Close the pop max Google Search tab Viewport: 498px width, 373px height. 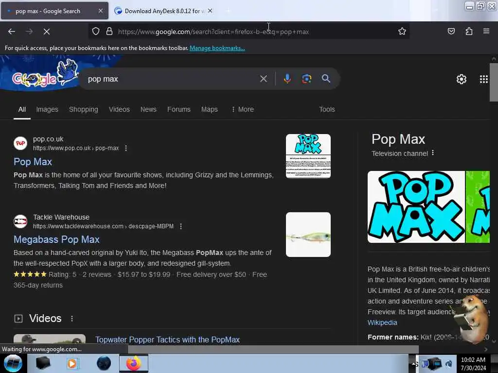pos(100,11)
